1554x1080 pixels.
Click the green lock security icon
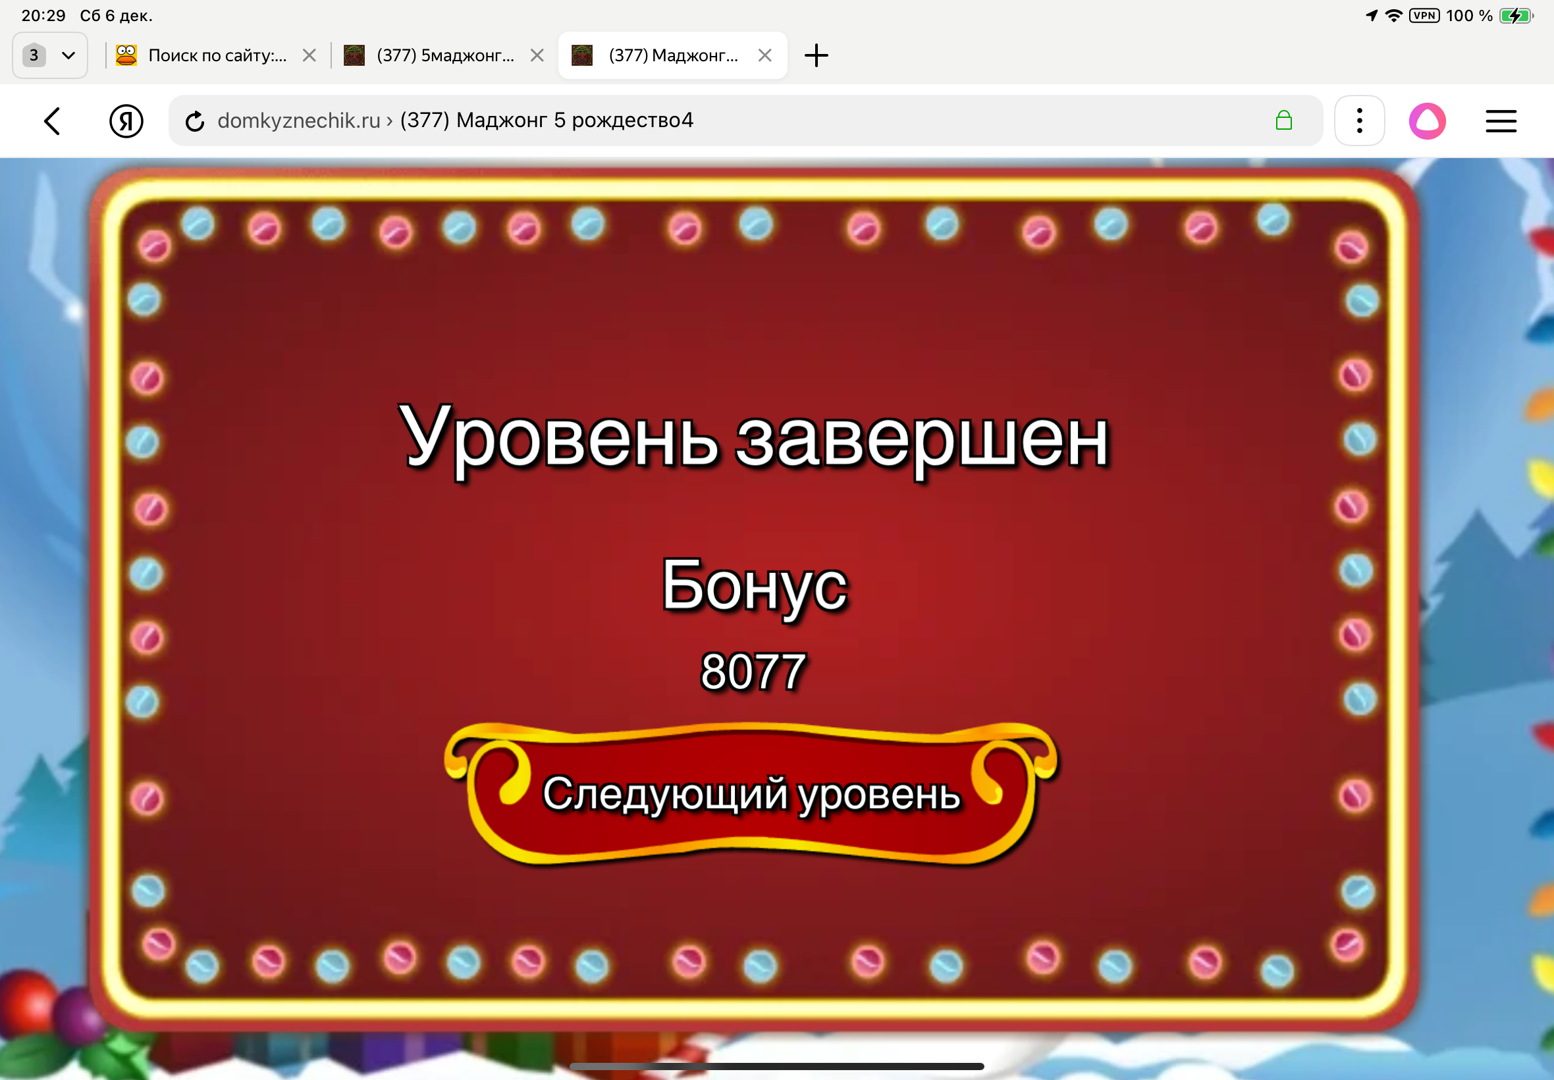1283,121
